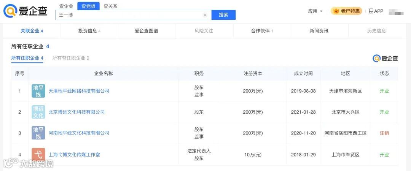Viewport: 411px width, 171px height.
Task: Click the 企业名称 column header
Action: pos(104,74)
